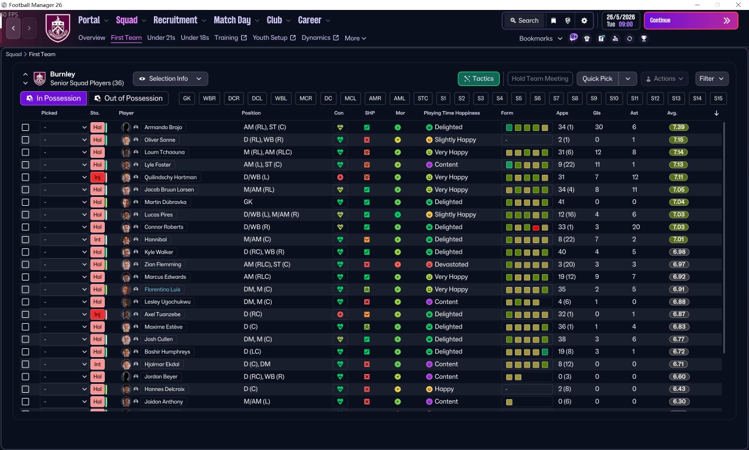Go back with the left arrow
Screen dimensions: 749x450
(13, 27)
